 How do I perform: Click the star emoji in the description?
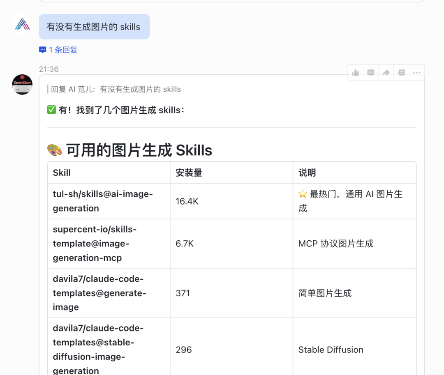(303, 194)
